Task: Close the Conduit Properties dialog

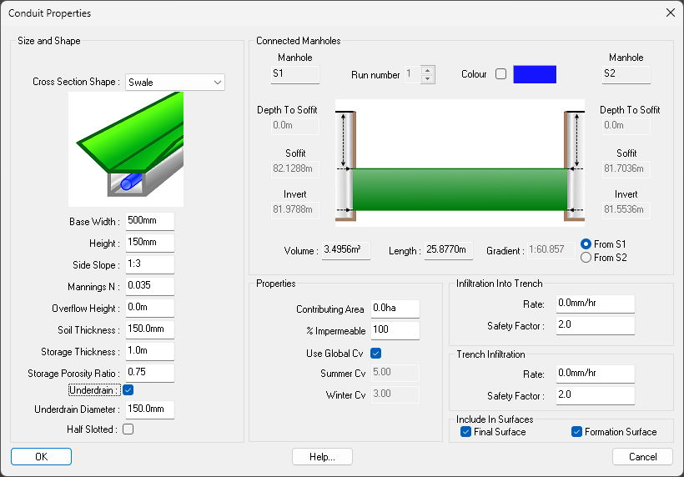Action: coord(670,13)
